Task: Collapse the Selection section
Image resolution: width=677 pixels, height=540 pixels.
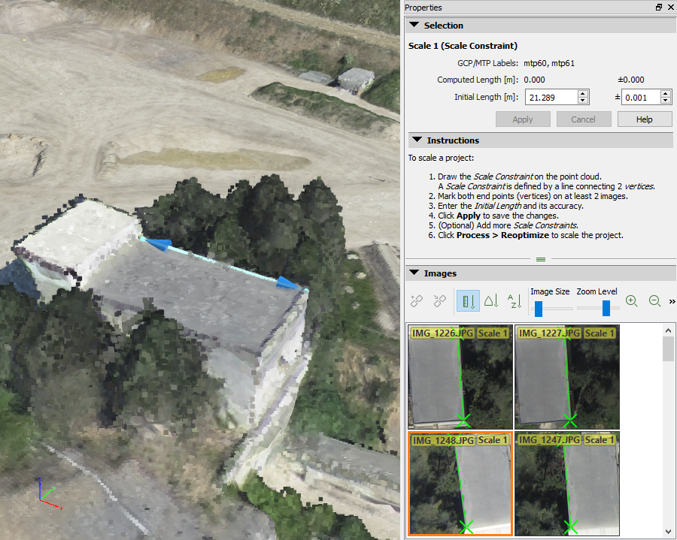Action: (414, 25)
